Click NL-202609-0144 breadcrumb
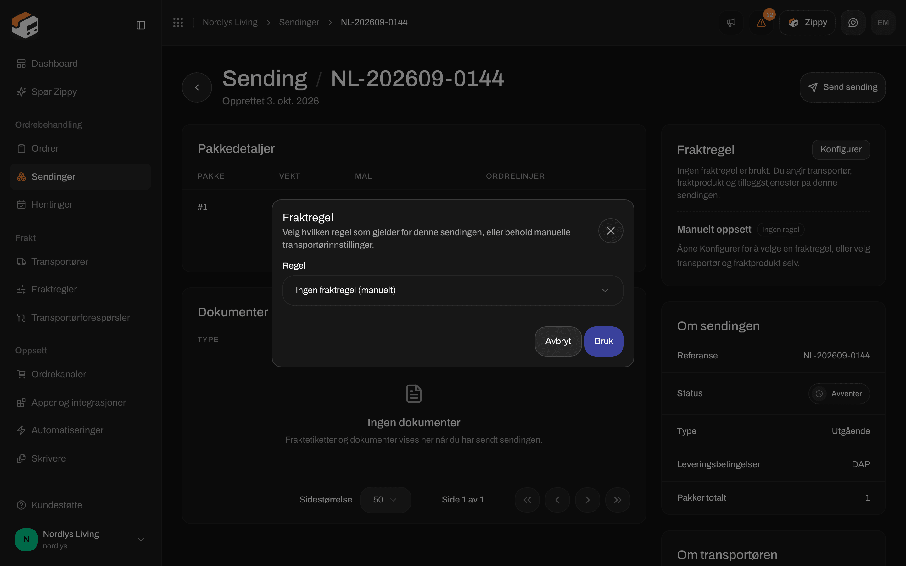906x566 pixels. click(374, 22)
